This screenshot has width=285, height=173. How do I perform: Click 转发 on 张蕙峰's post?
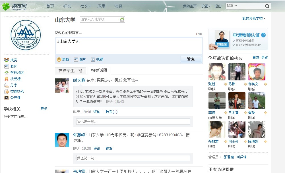tap(109, 149)
